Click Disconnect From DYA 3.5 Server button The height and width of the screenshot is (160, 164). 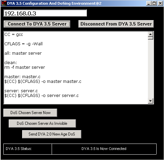(x=116, y=24)
